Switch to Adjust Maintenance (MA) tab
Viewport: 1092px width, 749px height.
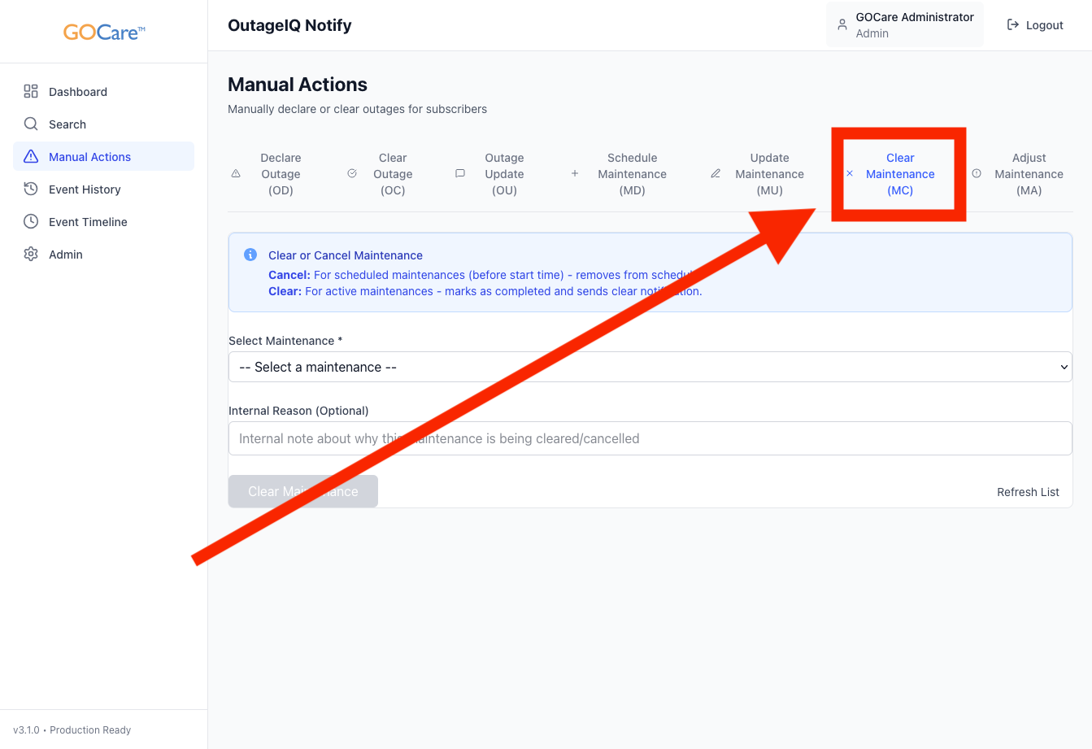1029,174
